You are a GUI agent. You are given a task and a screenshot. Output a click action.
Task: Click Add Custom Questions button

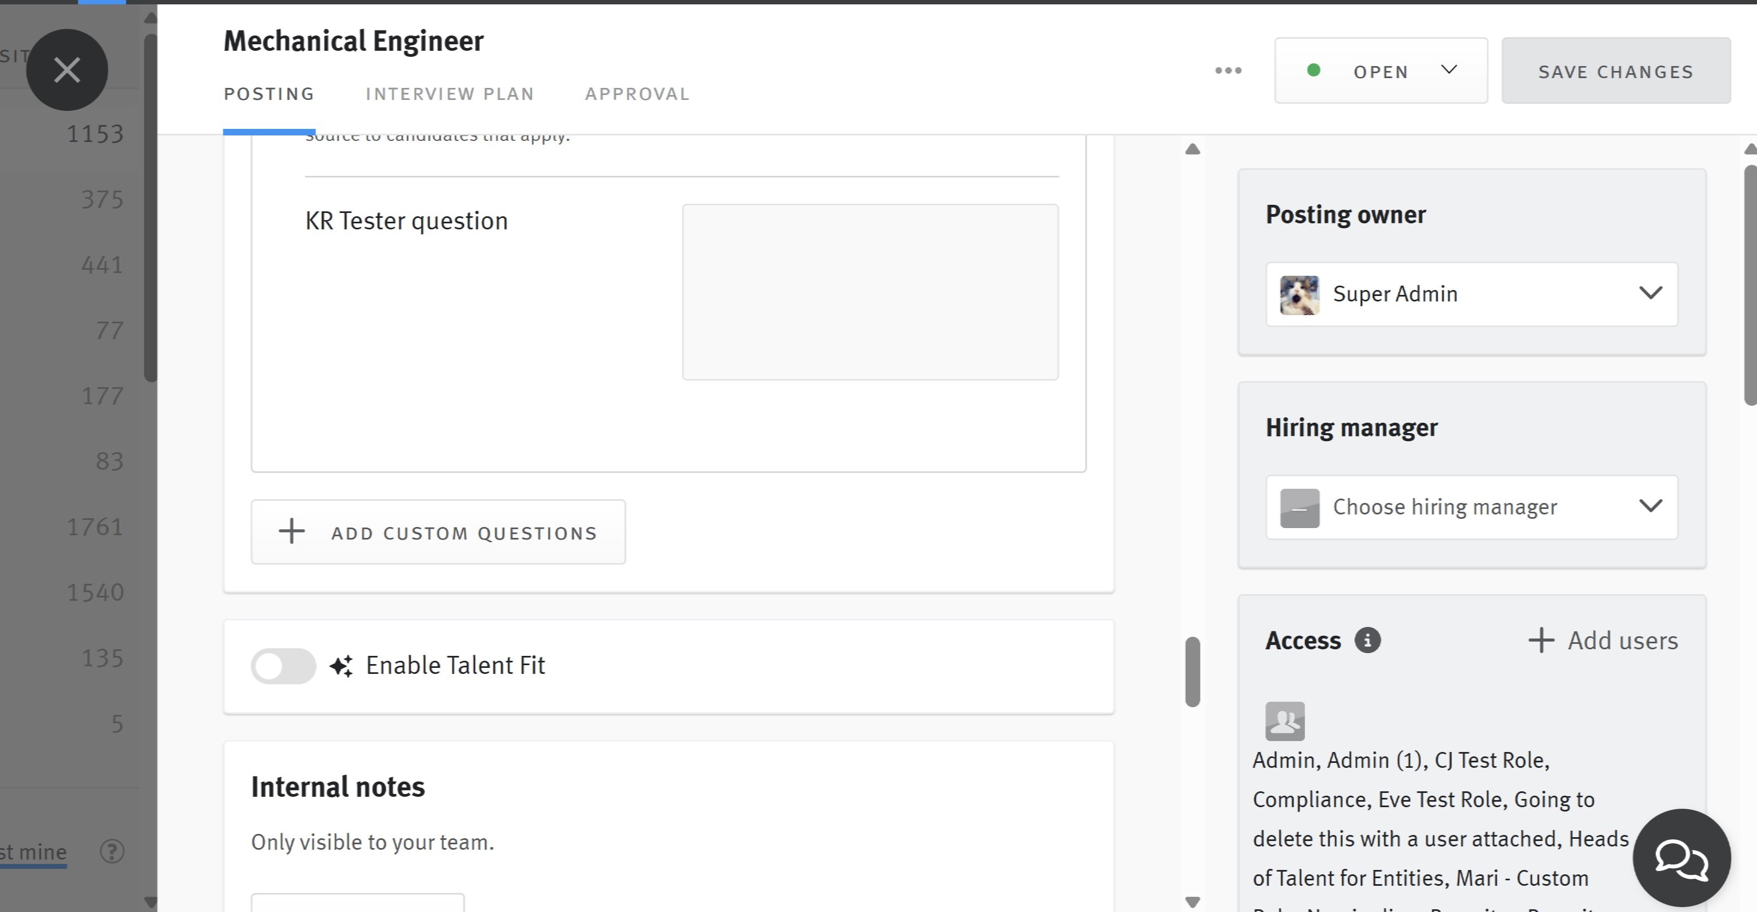click(x=438, y=532)
